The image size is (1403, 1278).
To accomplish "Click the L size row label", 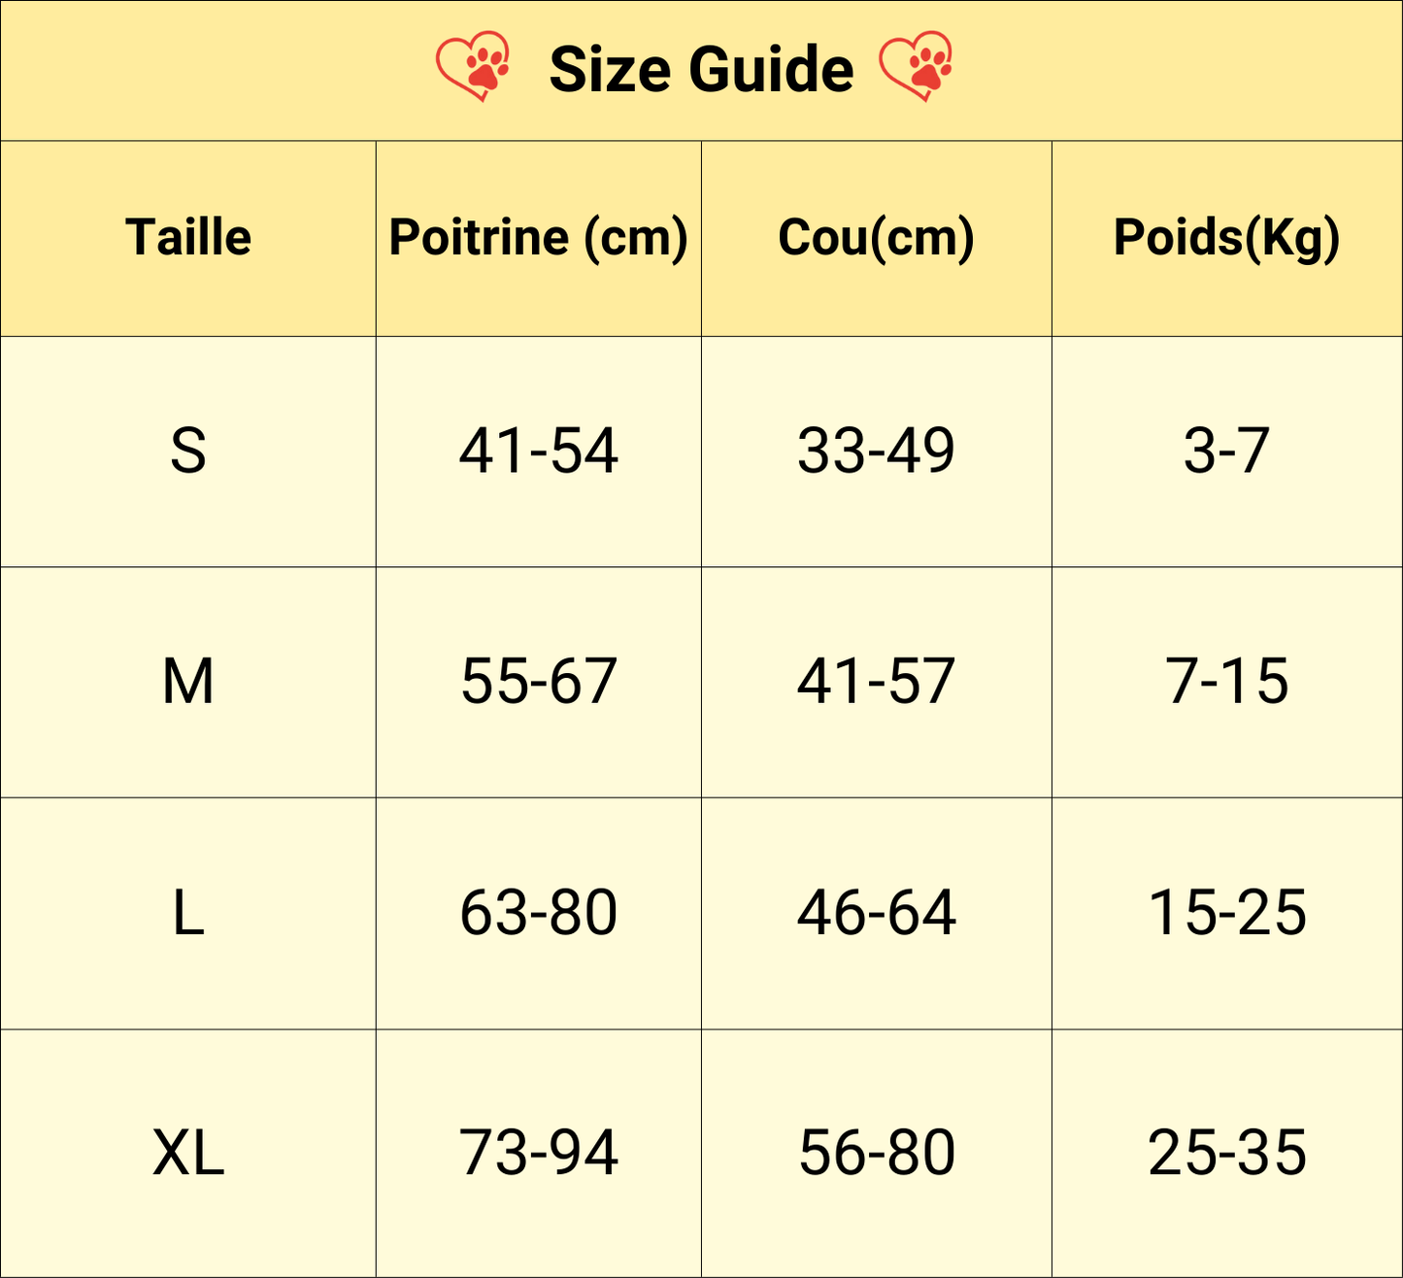I will [x=188, y=913].
